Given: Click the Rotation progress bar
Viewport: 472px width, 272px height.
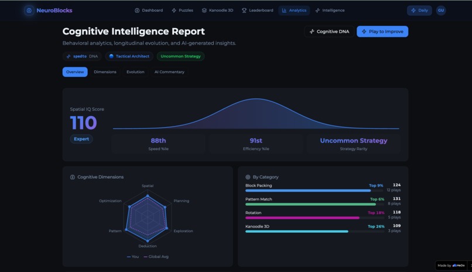Looking at the screenshot, I should (314, 218).
